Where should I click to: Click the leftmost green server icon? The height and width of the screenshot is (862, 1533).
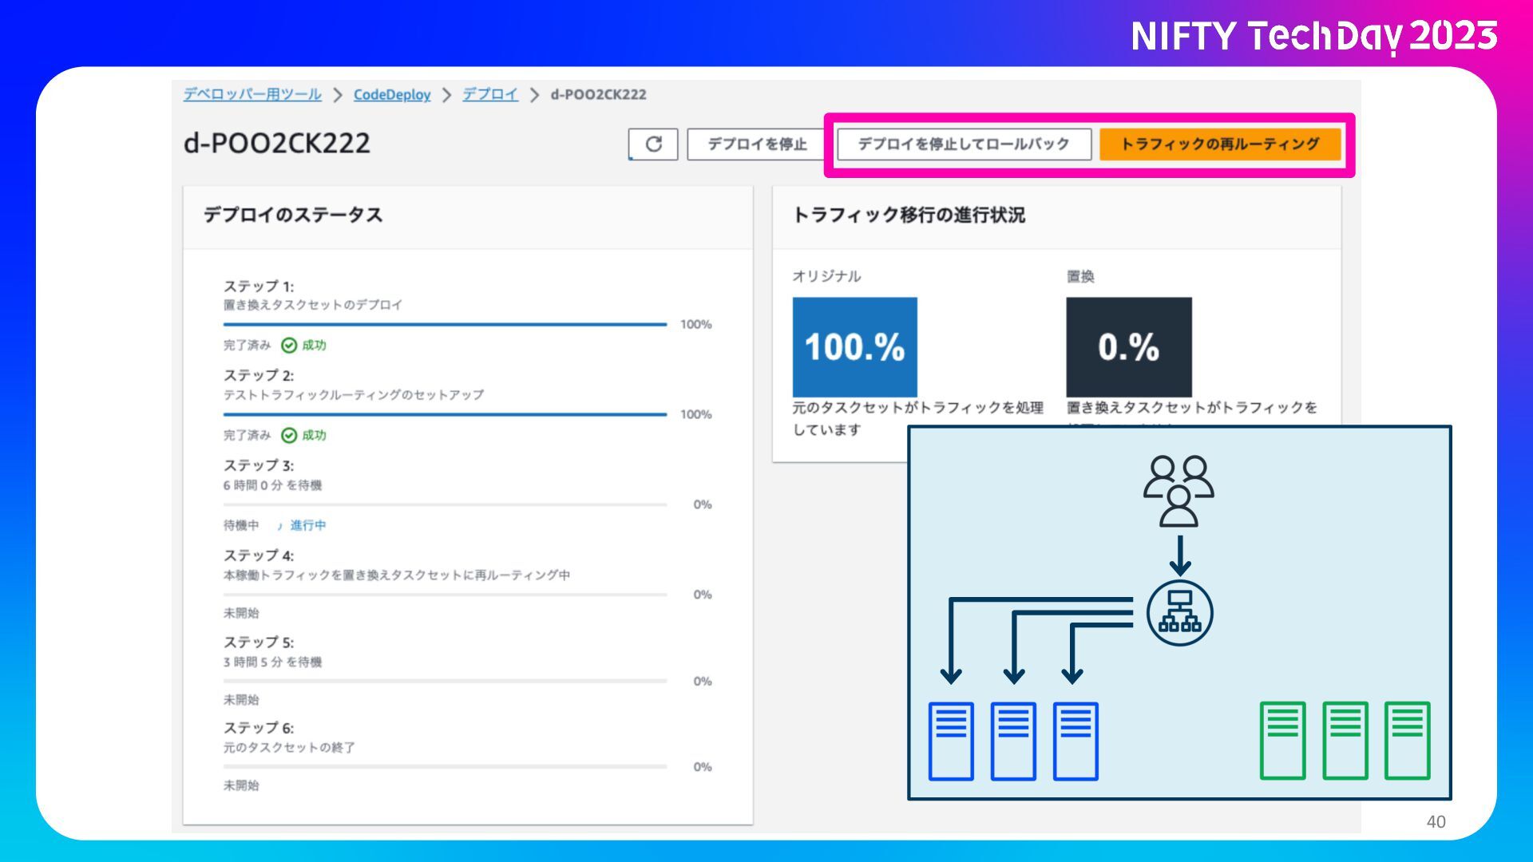pos(1282,741)
